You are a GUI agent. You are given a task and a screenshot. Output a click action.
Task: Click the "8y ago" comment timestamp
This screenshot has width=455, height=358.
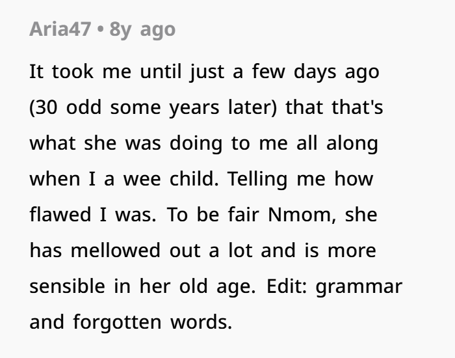(142, 30)
